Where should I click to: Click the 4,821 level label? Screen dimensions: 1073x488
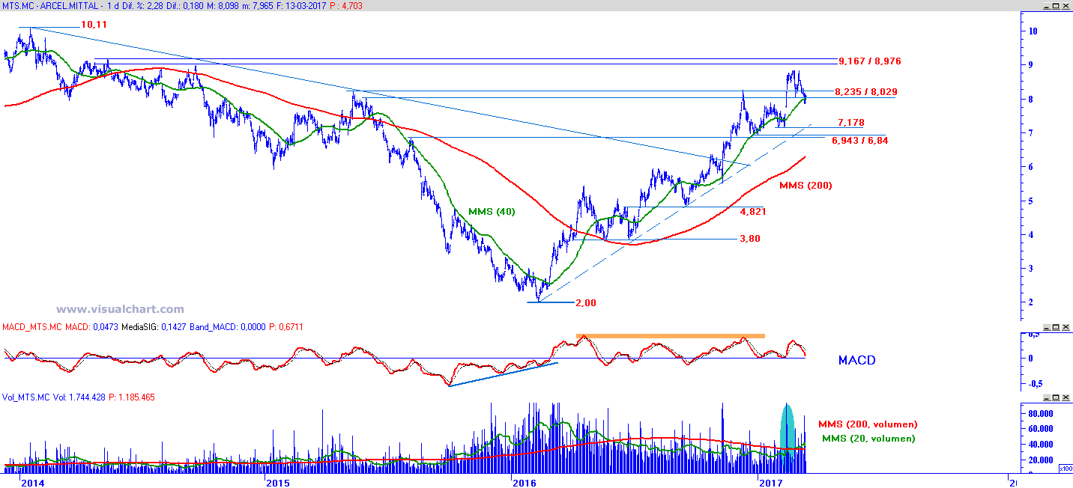(753, 212)
